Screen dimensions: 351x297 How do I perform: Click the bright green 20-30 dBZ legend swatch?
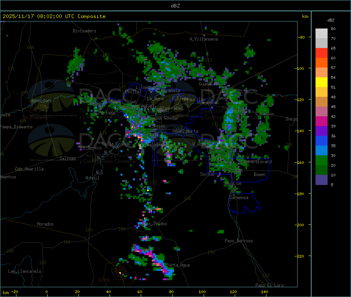(321, 160)
